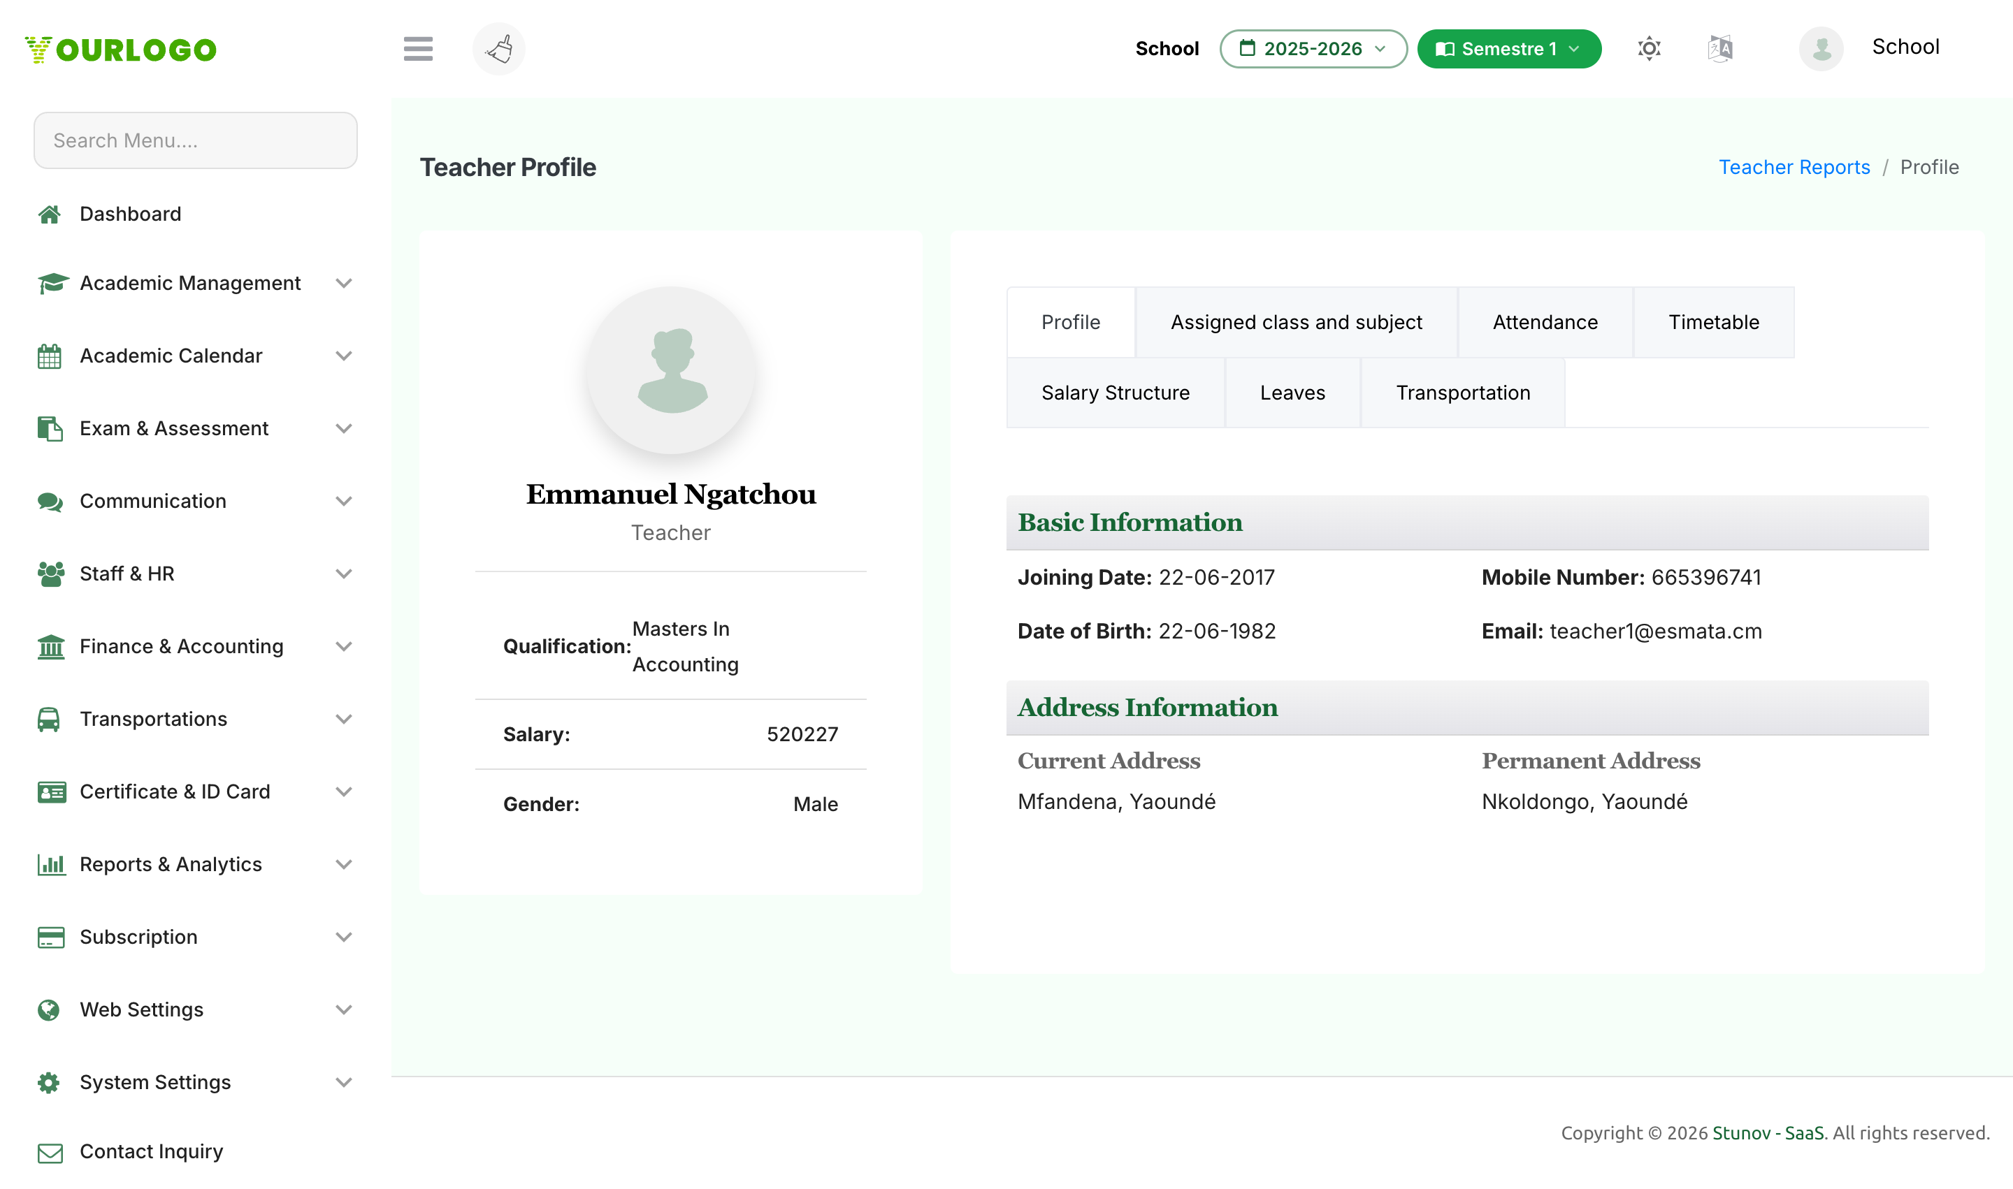Expand the Academic Management chevron
Viewport: 2013px width, 1189px height.
click(x=343, y=284)
